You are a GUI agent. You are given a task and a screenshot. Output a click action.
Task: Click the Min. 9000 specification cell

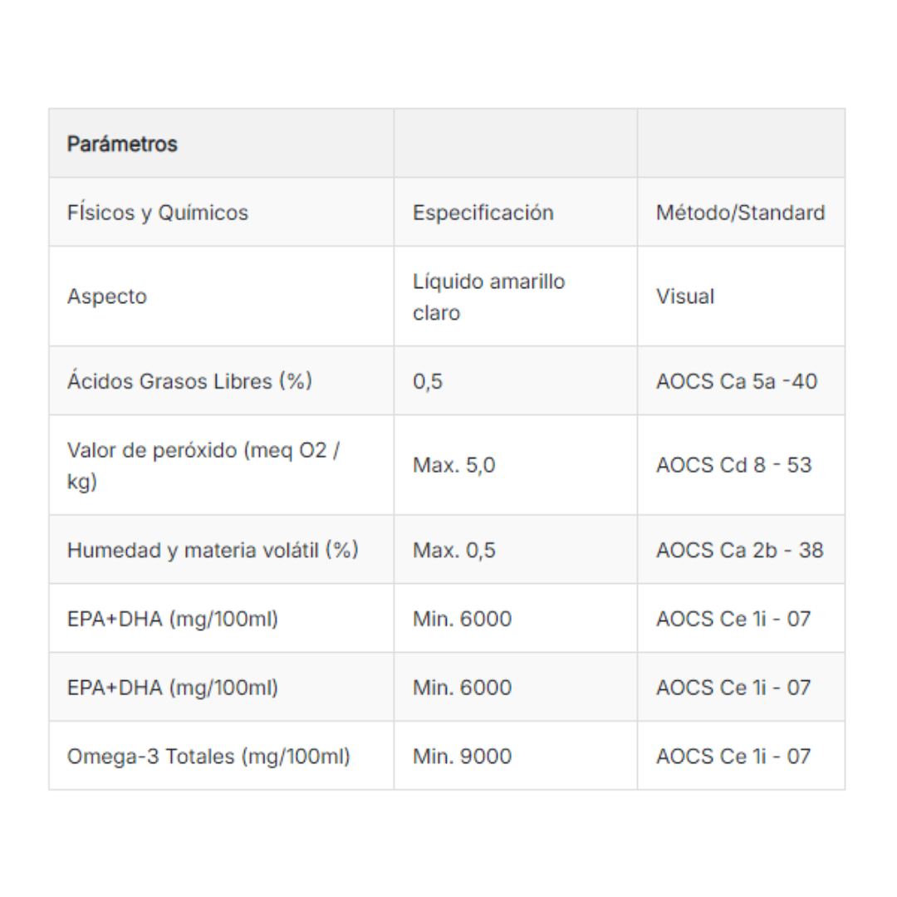pyautogui.click(x=462, y=757)
